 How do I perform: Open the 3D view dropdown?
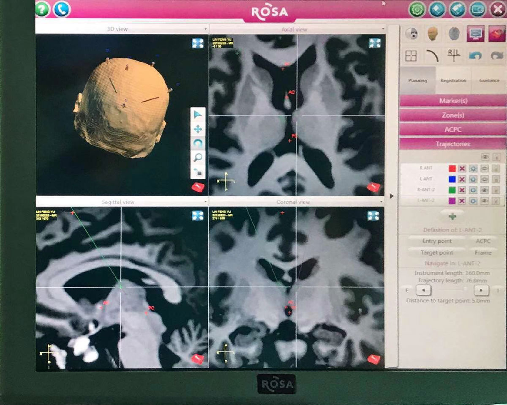(206, 29)
